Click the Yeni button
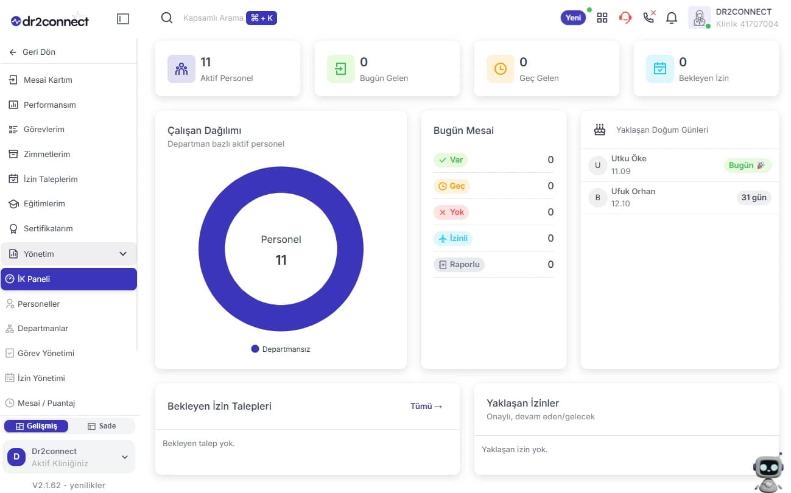The width and height of the screenshot is (791, 493). (x=573, y=18)
